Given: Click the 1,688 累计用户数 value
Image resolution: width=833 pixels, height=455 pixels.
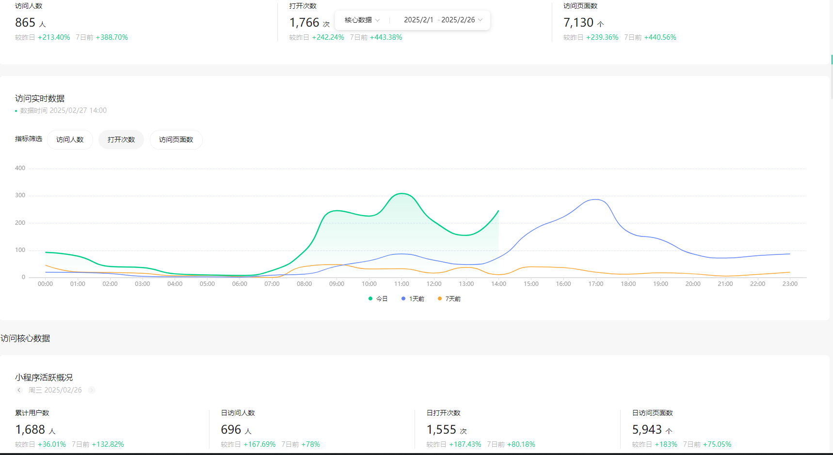Looking at the screenshot, I should click(30, 430).
